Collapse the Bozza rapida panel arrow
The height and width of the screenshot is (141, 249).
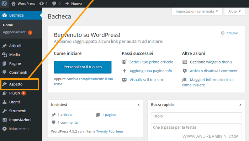tap(240, 105)
